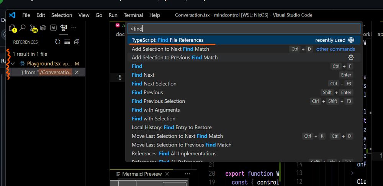Viewport: 383px width, 186px height.
Task: Collapse all References results
Action: pos(77,42)
